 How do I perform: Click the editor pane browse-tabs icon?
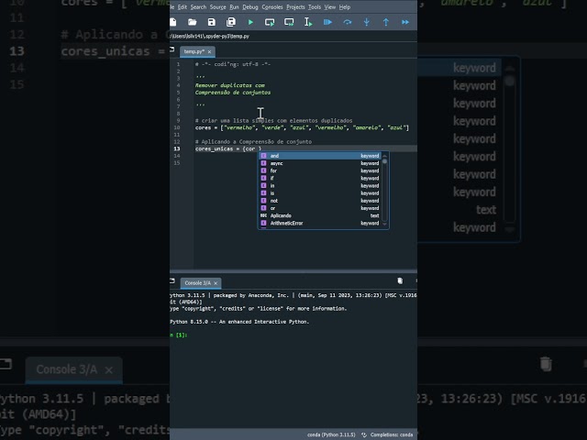coord(172,49)
